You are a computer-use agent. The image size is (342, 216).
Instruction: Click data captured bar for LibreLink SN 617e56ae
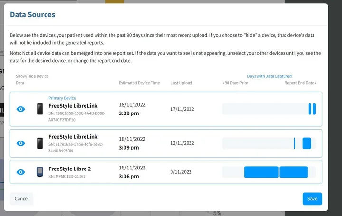(x=269, y=143)
